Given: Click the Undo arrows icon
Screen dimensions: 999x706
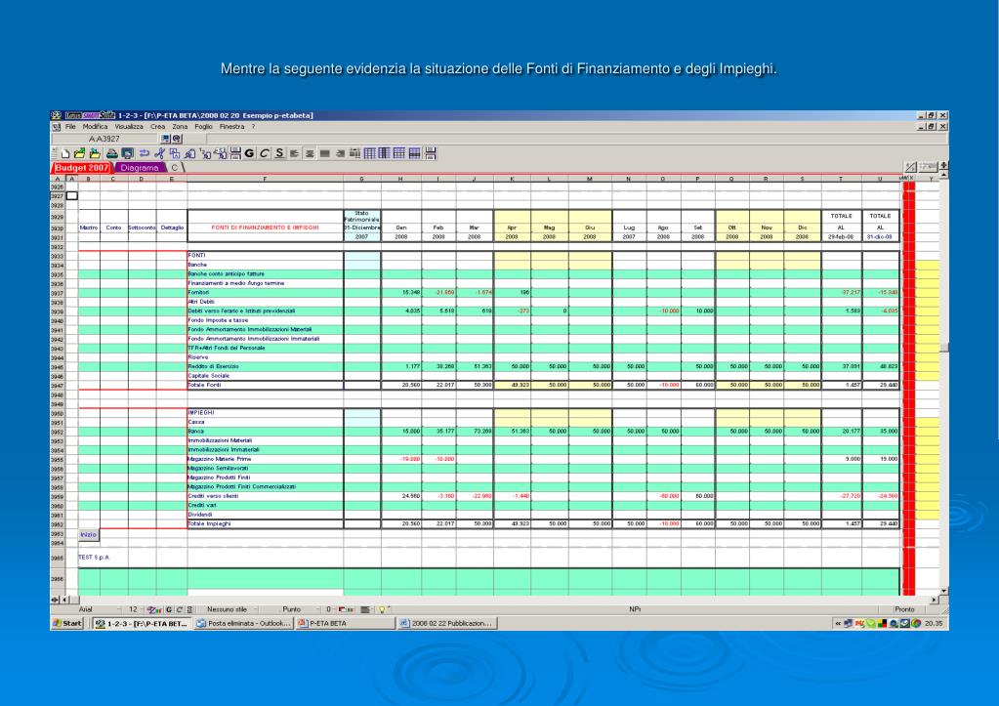Looking at the screenshot, I should [x=144, y=153].
